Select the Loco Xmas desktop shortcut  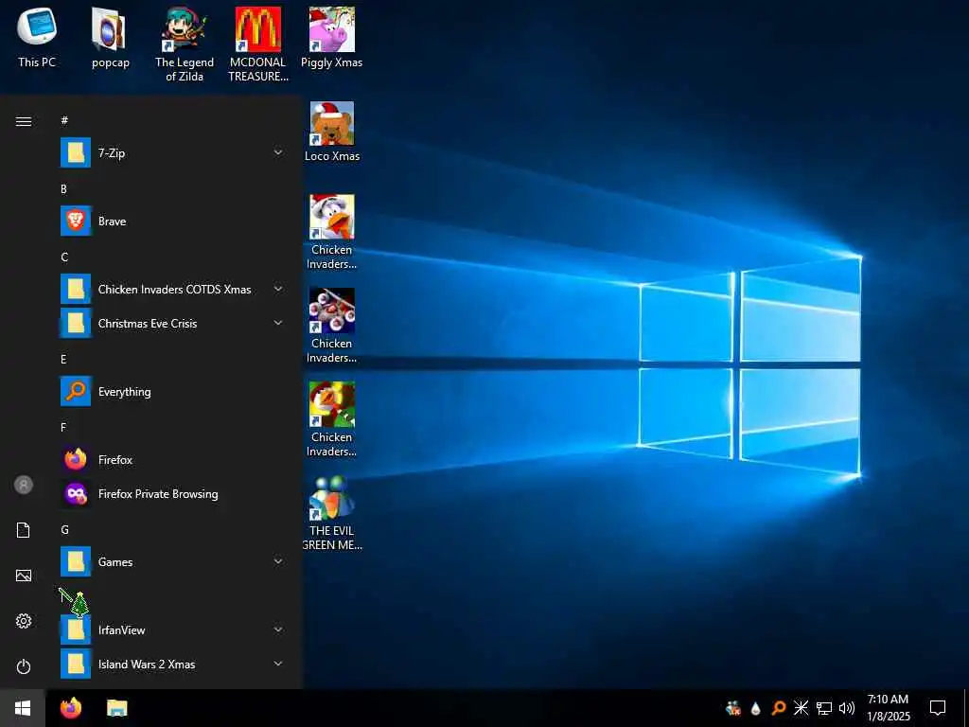332,133
